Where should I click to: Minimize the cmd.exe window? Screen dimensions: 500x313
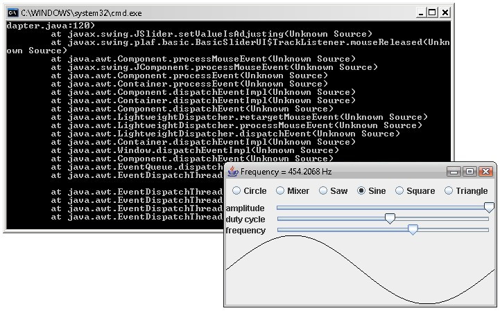point(421,12)
